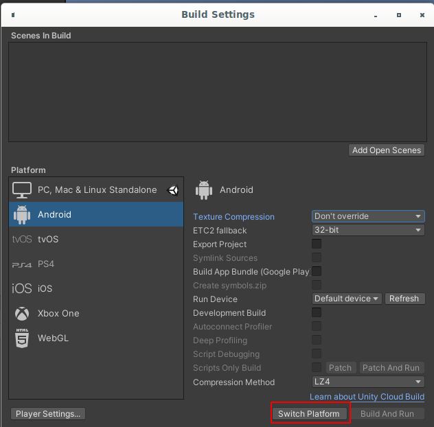Select the WebGL platform entry
The image size is (434, 427).
point(54,338)
